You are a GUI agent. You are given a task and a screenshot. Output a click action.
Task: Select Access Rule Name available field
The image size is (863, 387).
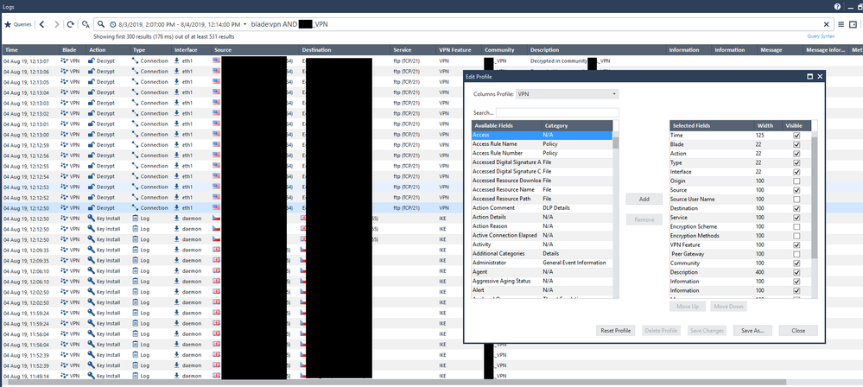coord(543,143)
